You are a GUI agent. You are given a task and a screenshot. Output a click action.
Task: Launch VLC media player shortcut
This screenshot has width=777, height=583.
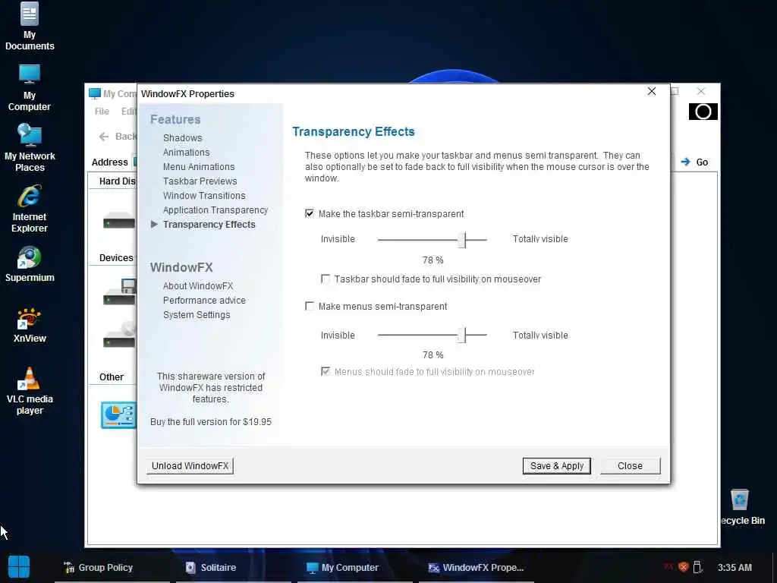point(30,391)
